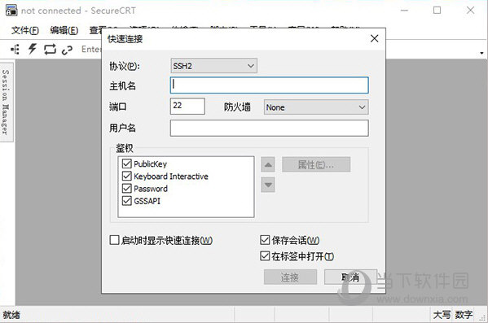Click the 就绪 status bar text
Viewport: 488px width, 323px height.
[x=11, y=315]
